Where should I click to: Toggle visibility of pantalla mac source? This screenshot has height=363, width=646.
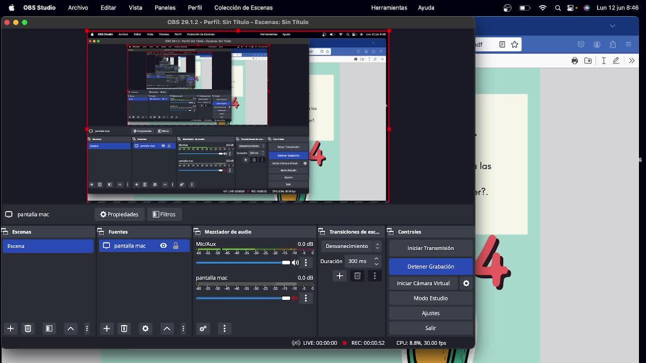coord(164,246)
